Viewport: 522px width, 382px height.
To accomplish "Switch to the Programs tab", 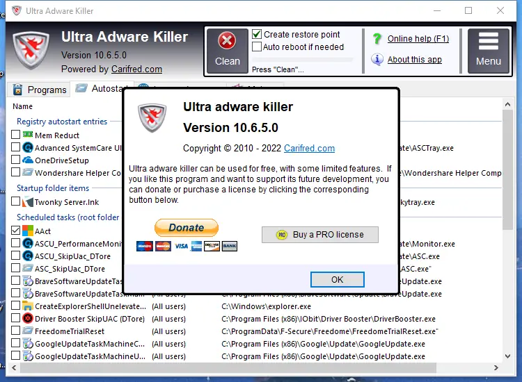I will click(x=39, y=90).
